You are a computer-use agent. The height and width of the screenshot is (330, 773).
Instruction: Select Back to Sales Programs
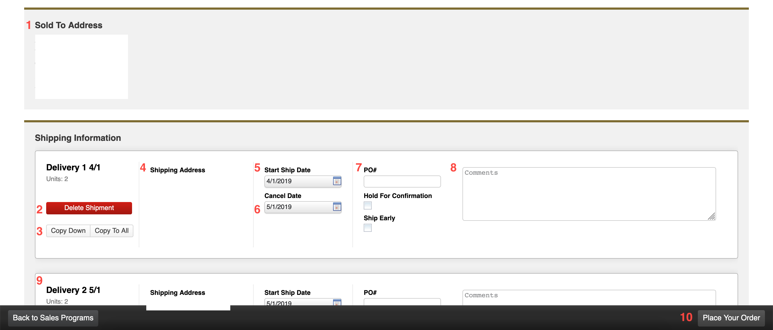(53, 318)
